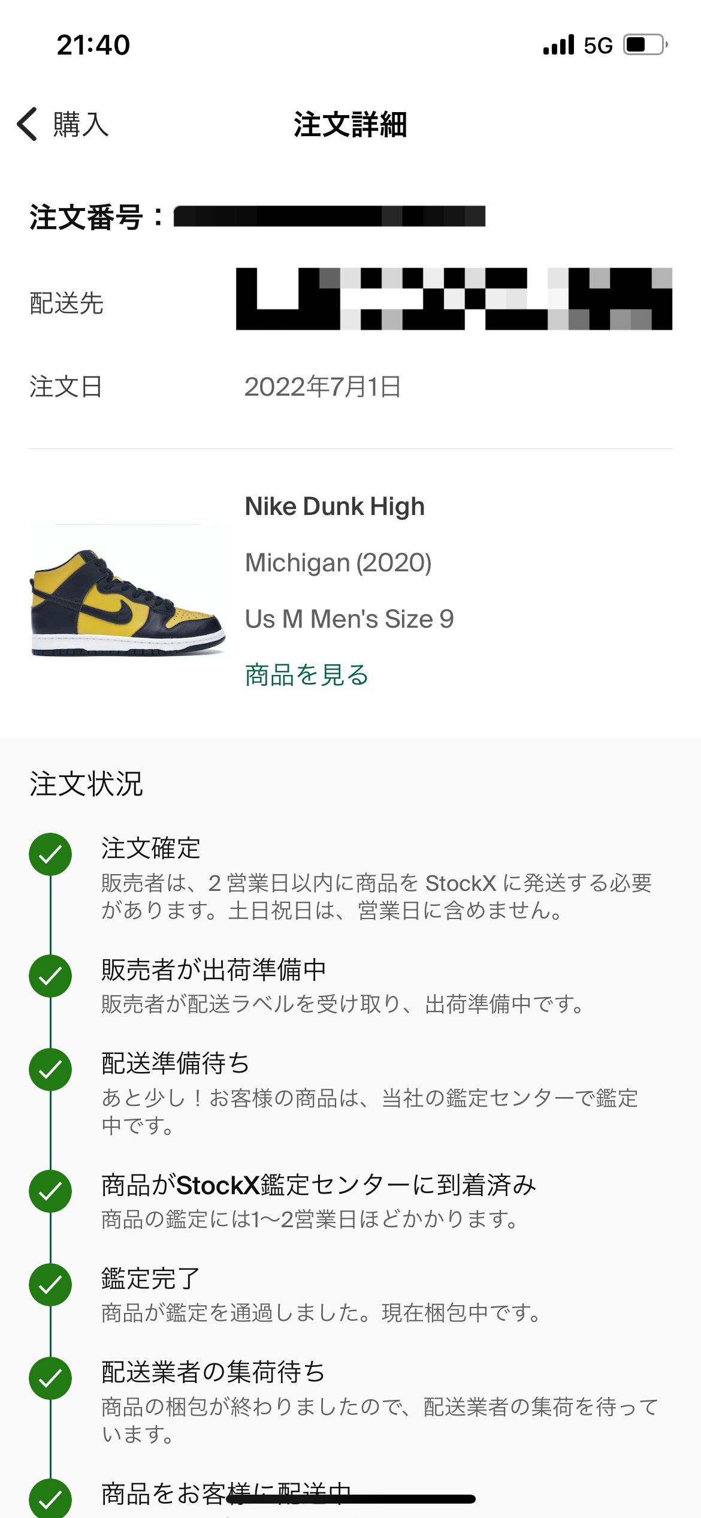Tap the order date 2022年7月1日
Screen dimensions: 701x1518
pos(323,387)
